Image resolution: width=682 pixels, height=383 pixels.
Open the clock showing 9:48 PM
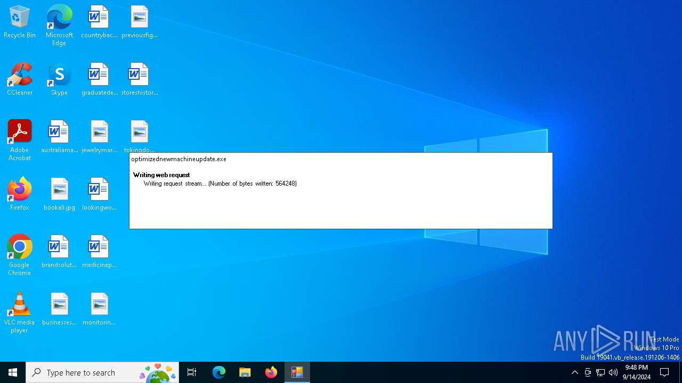[636, 372]
